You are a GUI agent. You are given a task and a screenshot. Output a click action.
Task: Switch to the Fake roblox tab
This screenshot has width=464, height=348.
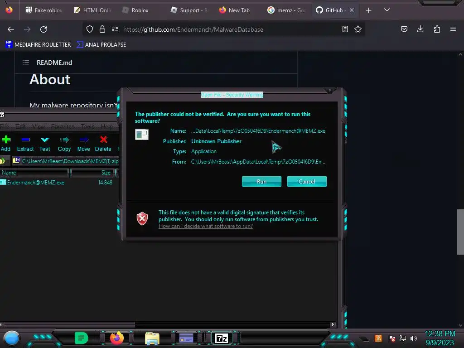pyautogui.click(x=44, y=10)
